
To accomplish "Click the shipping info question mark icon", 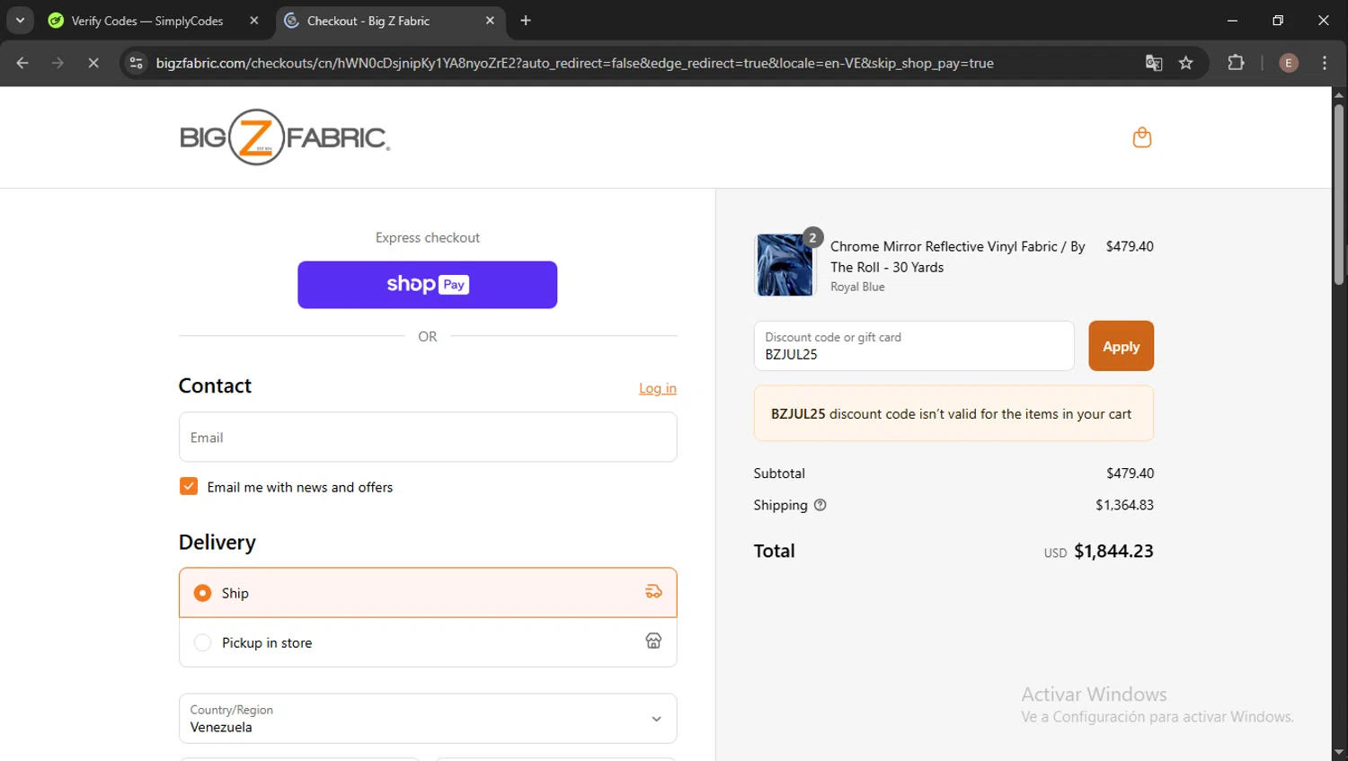I will 820,505.
